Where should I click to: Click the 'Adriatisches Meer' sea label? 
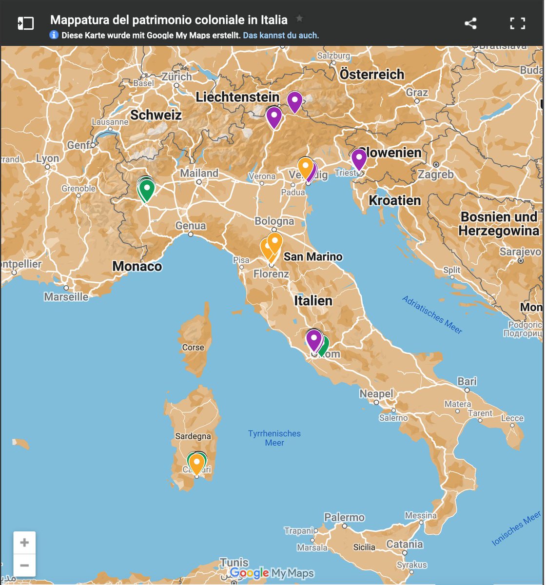pyautogui.click(x=432, y=314)
